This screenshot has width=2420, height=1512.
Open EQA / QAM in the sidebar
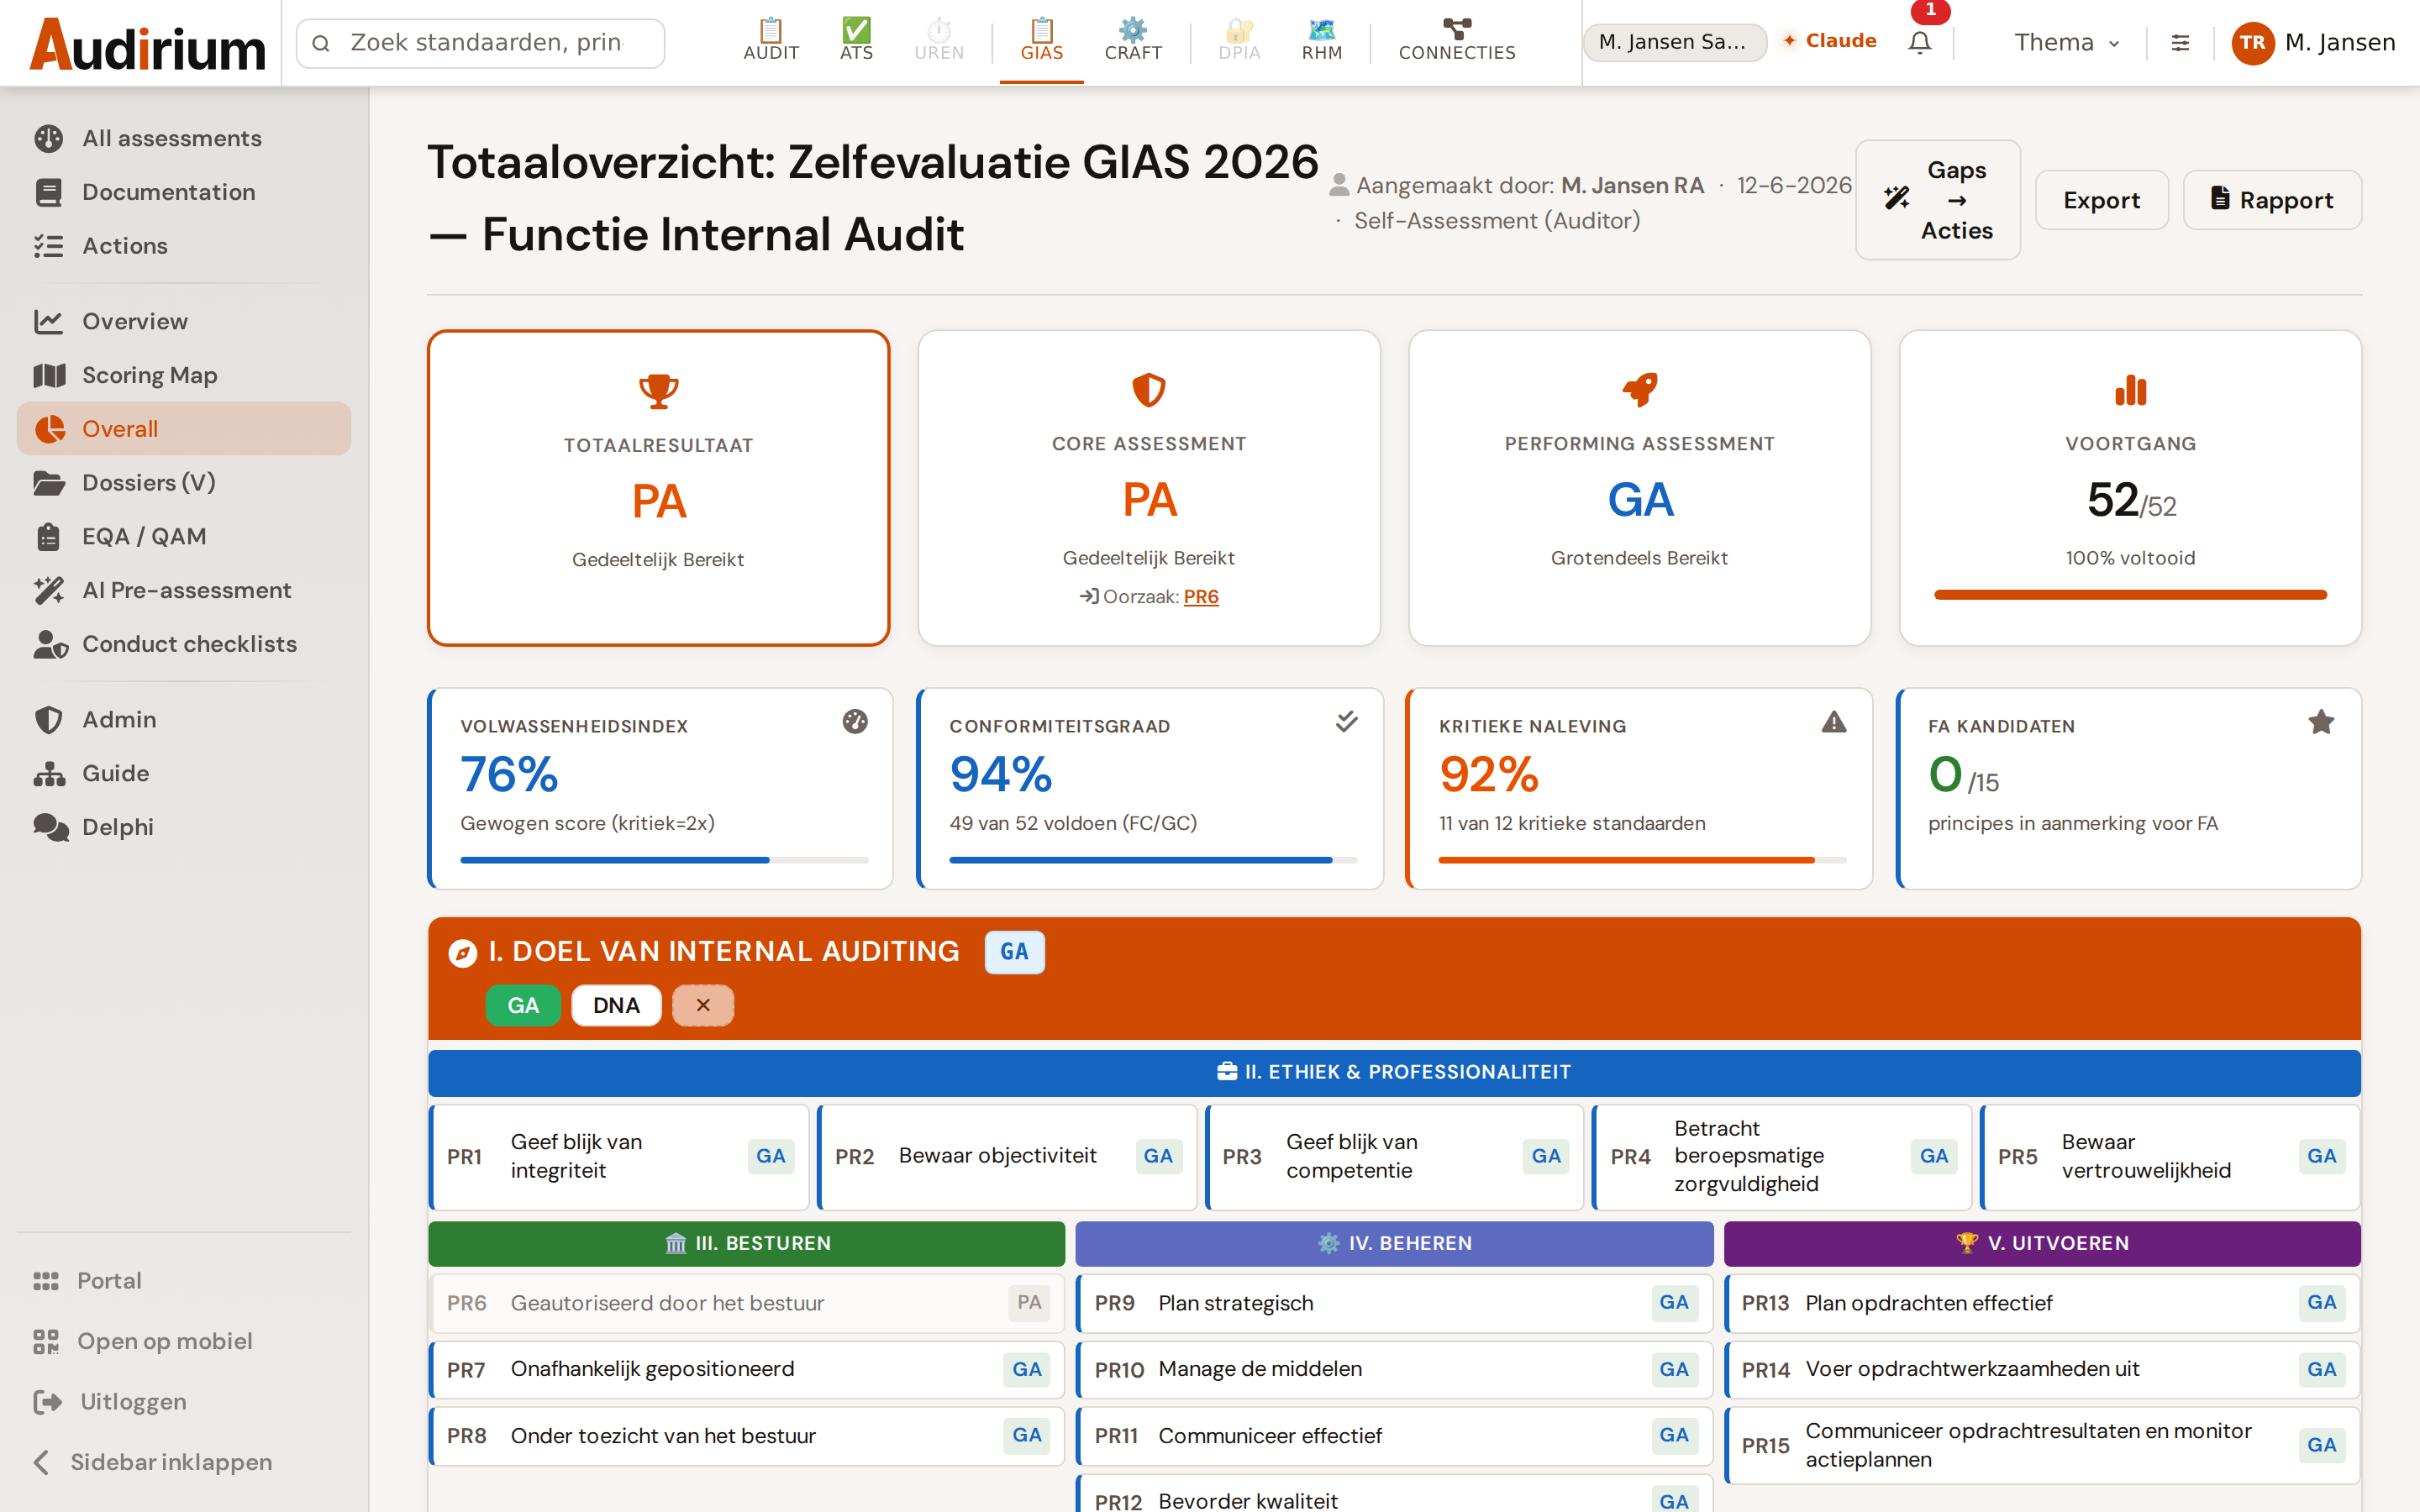184,537
